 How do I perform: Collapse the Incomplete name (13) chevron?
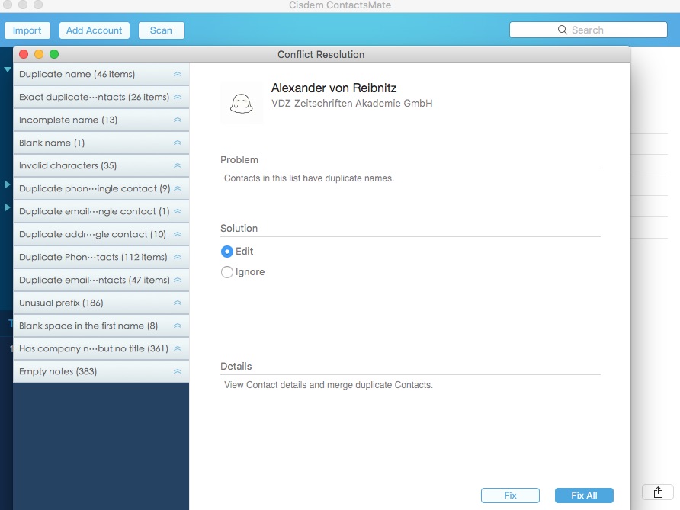pos(177,120)
